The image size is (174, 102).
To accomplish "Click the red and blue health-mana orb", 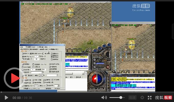I will 97,79.
